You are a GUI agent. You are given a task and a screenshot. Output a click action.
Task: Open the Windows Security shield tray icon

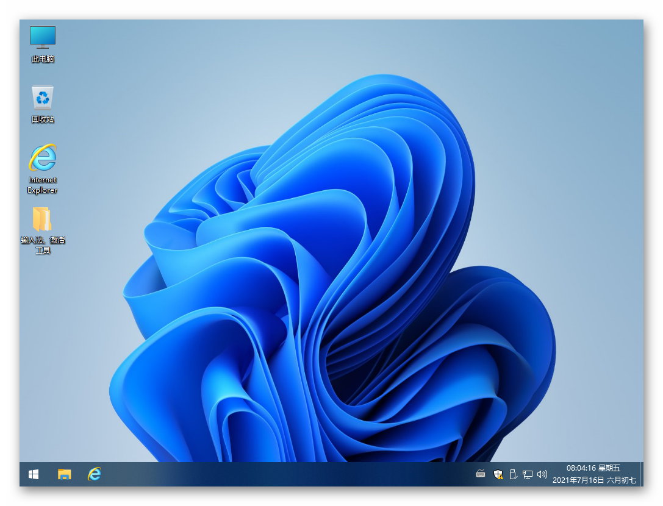(498, 474)
